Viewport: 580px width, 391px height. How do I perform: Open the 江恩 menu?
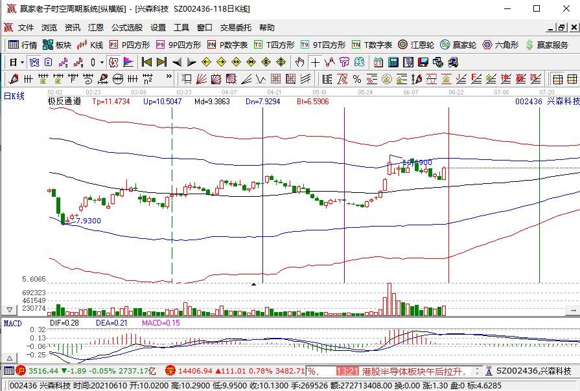click(x=95, y=28)
